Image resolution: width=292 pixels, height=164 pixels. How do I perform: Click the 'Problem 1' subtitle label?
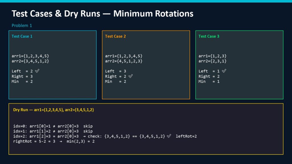[22, 26]
